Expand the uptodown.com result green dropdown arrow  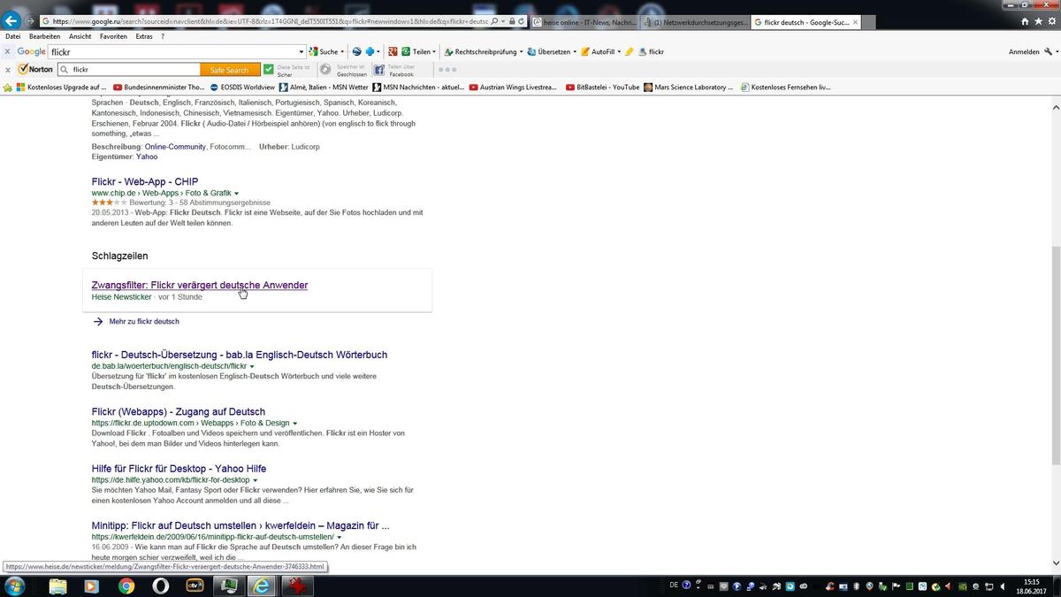click(x=295, y=424)
